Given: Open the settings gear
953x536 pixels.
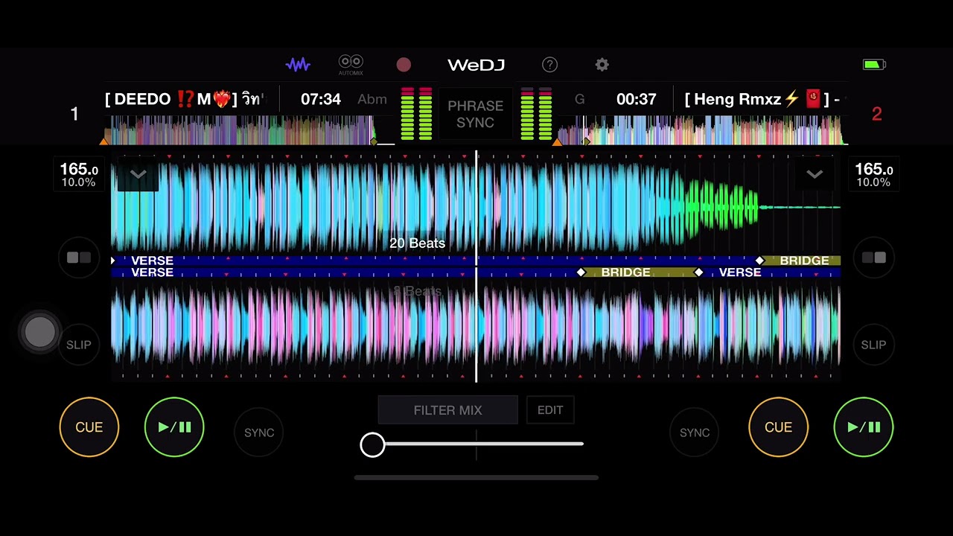Looking at the screenshot, I should pos(602,65).
